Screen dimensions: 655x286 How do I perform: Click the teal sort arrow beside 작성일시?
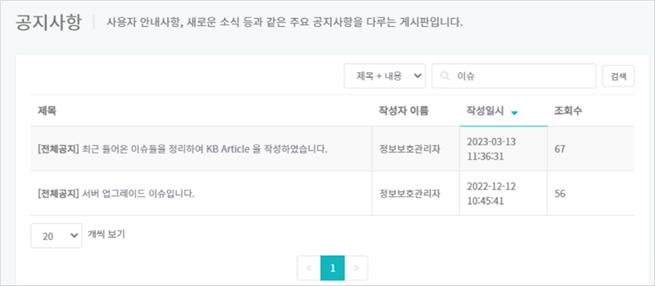tap(514, 112)
